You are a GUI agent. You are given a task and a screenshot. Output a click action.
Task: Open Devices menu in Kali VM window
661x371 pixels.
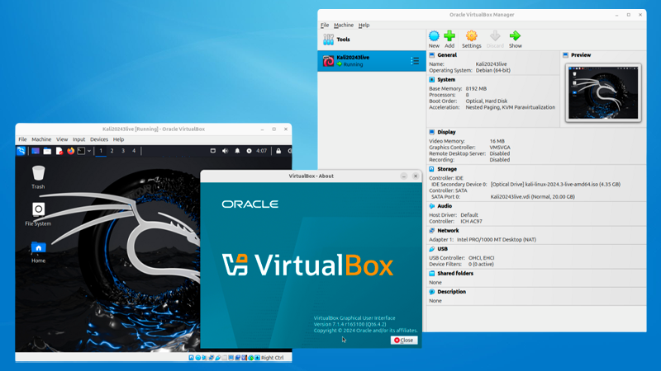click(x=99, y=139)
